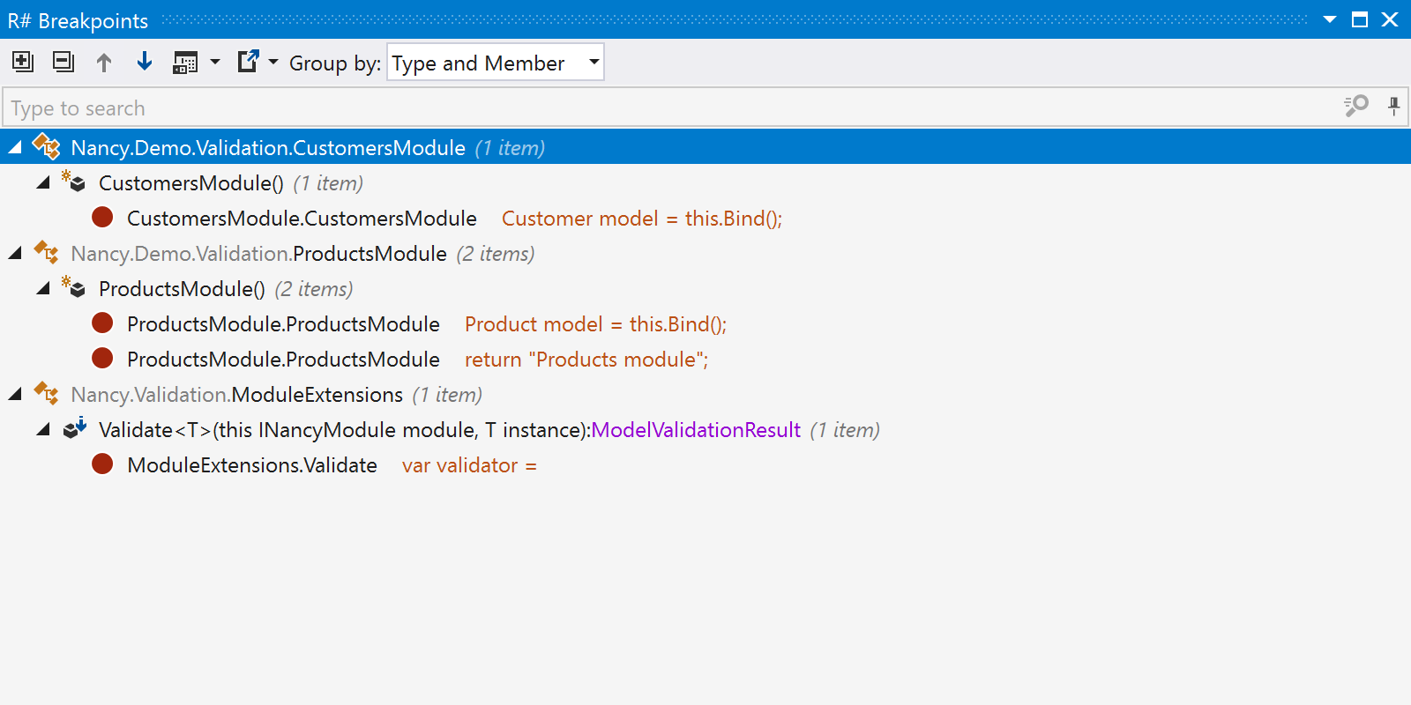
Task: Click breakpoint dot for Product model line
Action: pyautogui.click(x=103, y=323)
